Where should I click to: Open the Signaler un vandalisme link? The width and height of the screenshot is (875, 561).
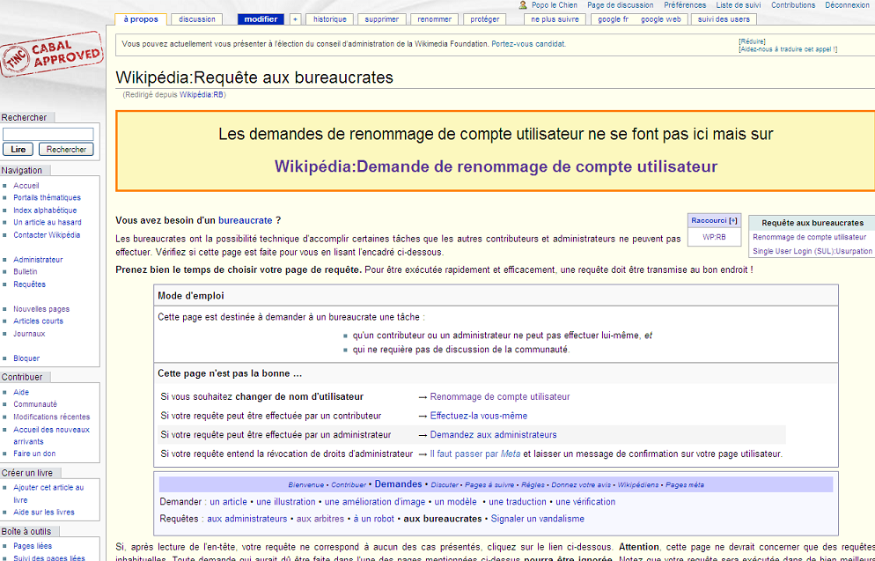click(x=537, y=519)
